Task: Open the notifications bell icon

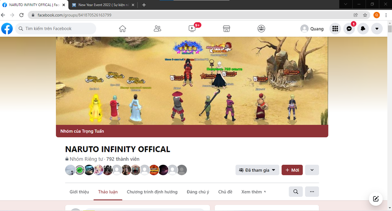Action: [363, 29]
